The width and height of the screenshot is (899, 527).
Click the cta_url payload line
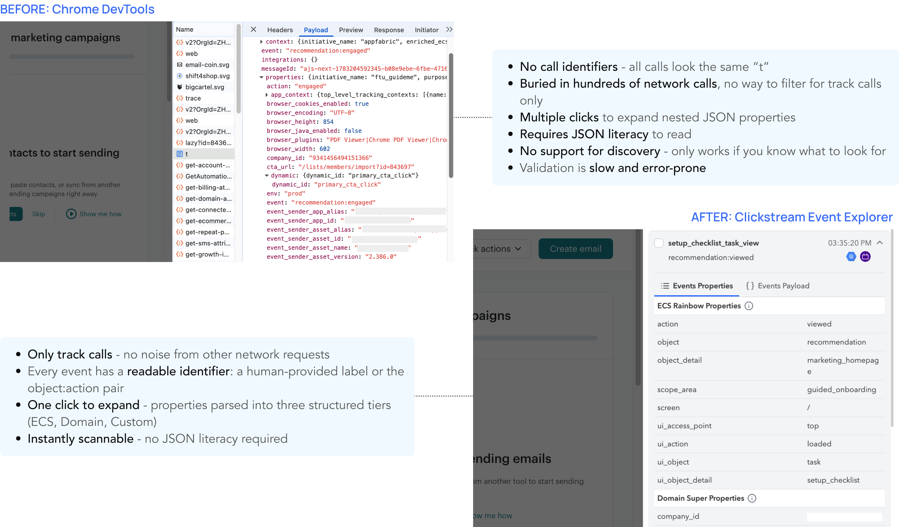point(340,167)
